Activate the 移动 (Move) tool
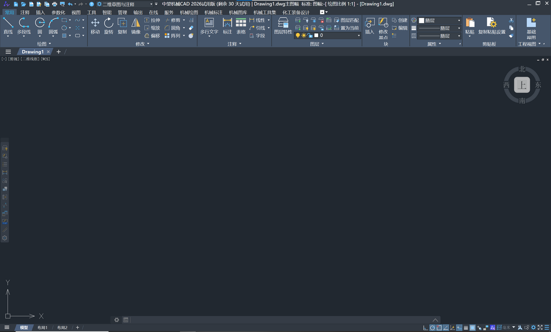This screenshot has width=551, height=332. pyautogui.click(x=95, y=26)
